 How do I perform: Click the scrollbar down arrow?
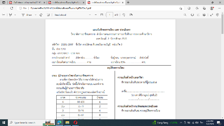(222, 118)
